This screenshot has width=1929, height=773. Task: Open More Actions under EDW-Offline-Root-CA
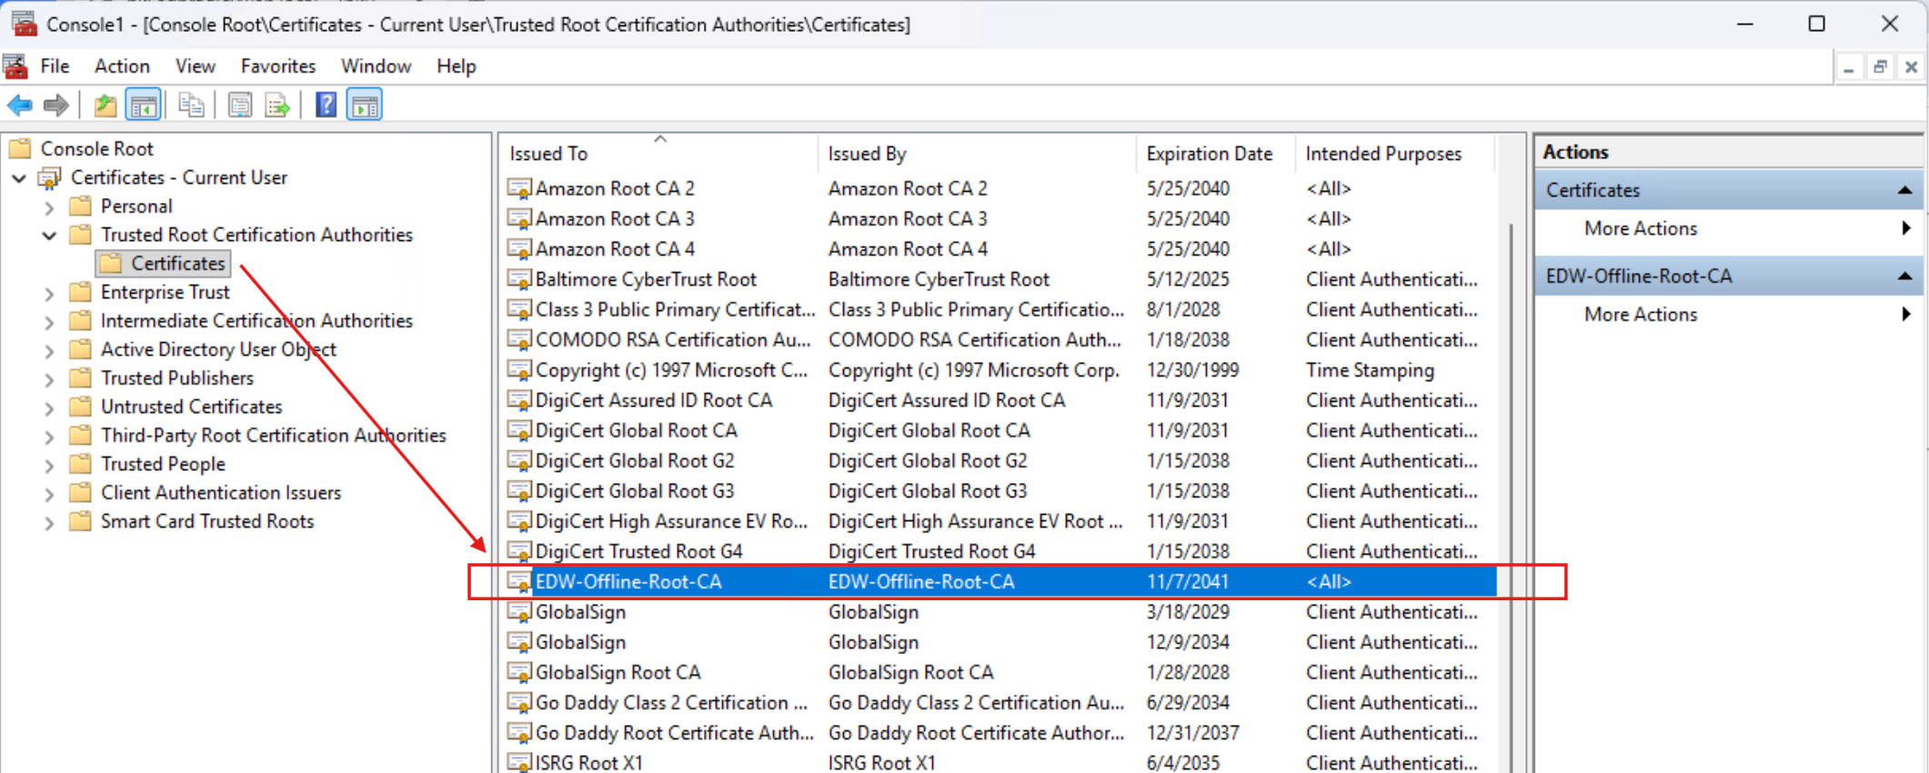click(1641, 315)
